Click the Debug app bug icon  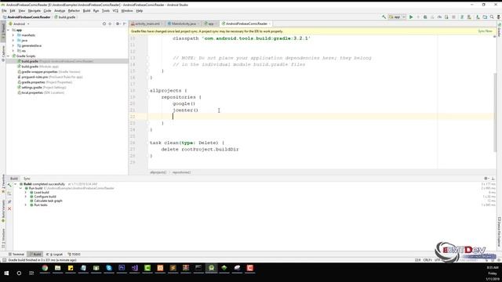(425, 17)
